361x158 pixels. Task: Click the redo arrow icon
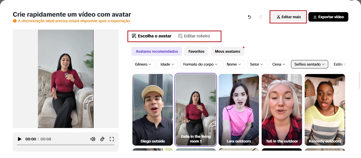[x=261, y=17]
